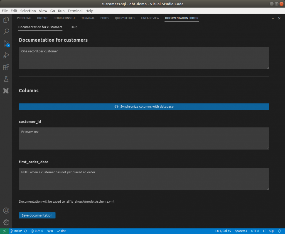Click Spaces: 4 indentation setting
This screenshot has width=285, height=234.
(x=241, y=231)
